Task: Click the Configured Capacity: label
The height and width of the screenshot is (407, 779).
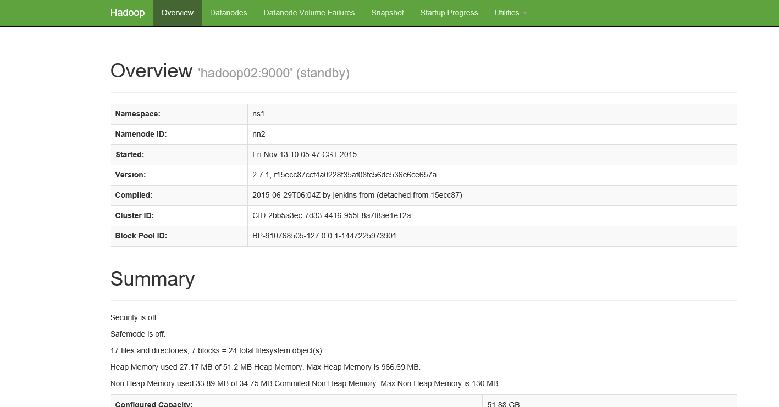Action: pyautogui.click(x=154, y=404)
